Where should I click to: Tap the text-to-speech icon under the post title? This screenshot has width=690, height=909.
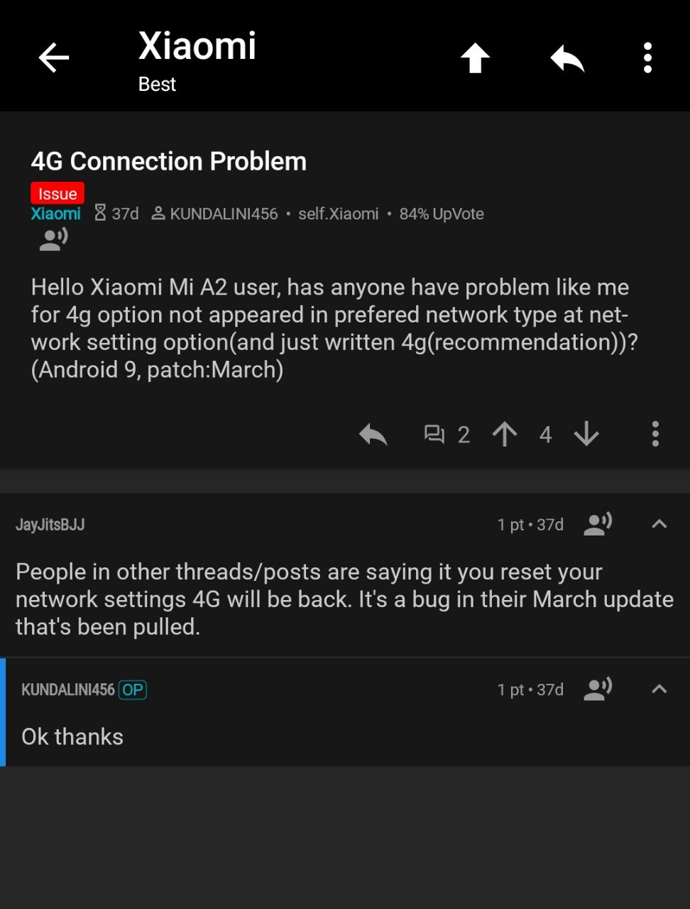pyautogui.click(x=53, y=239)
